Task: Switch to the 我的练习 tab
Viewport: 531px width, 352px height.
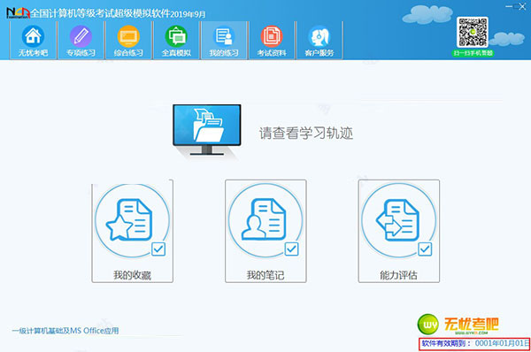Action: (x=224, y=41)
